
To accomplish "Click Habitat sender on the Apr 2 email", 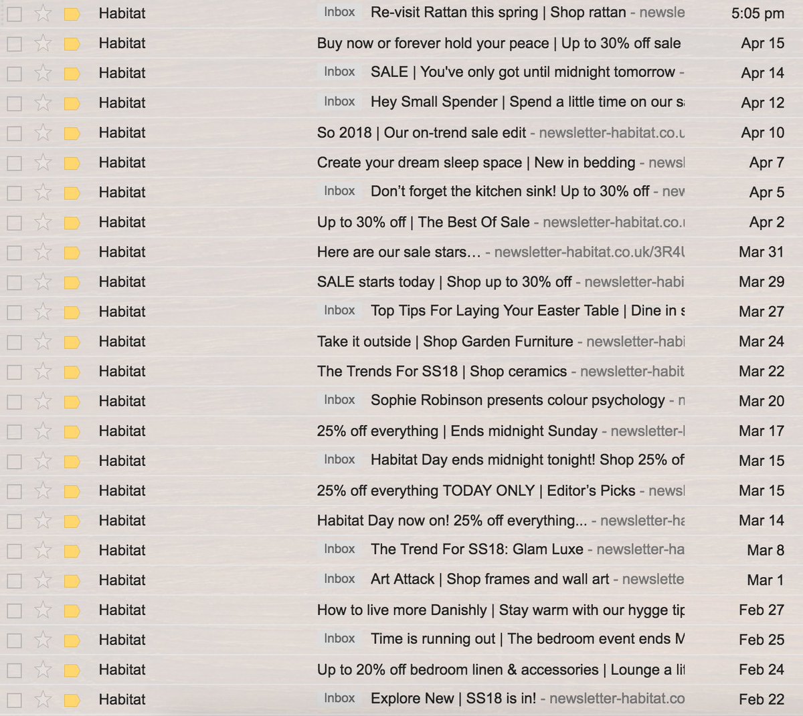I will (x=122, y=223).
